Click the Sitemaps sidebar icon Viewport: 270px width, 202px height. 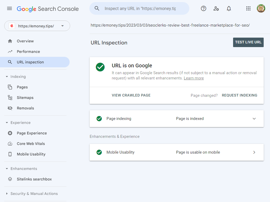(10, 98)
